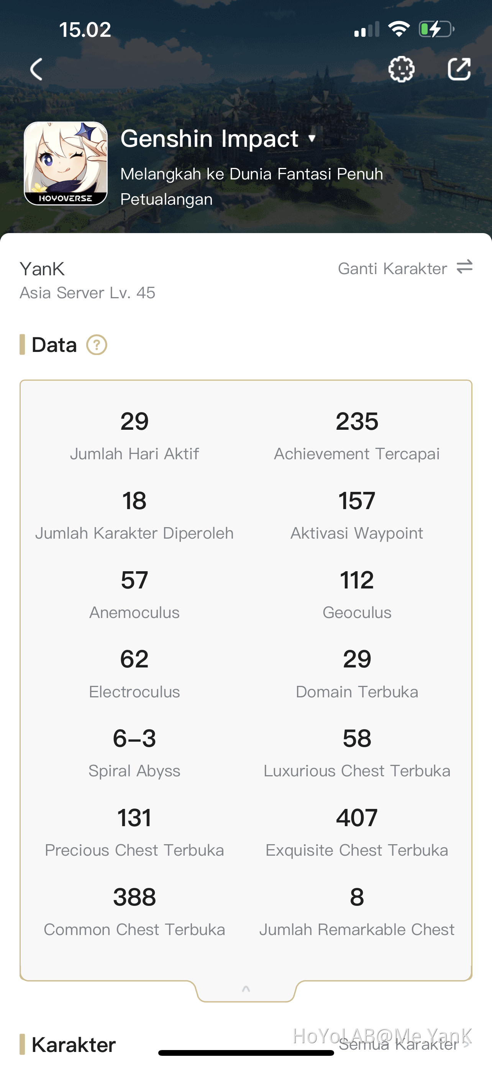
Task: Tap the Genshin Impact Paimon app icon
Action: pos(66,163)
